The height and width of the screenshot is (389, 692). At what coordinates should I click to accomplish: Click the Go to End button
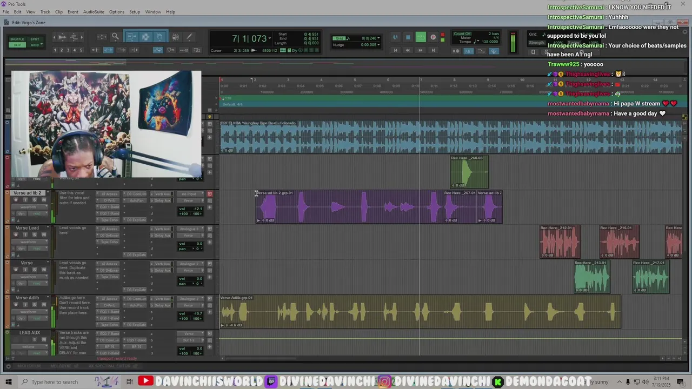[x=433, y=50]
